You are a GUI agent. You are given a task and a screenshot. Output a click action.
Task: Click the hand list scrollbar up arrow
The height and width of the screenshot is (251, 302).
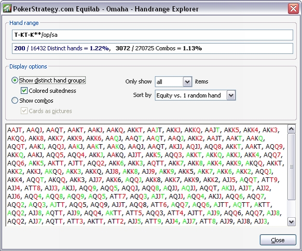(291, 129)
